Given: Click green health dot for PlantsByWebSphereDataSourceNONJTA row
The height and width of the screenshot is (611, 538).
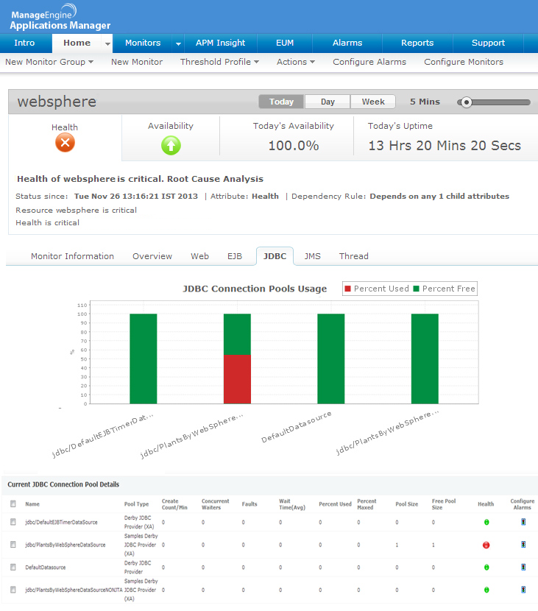Looking at the screenshot, I should [x=486, y=590].
